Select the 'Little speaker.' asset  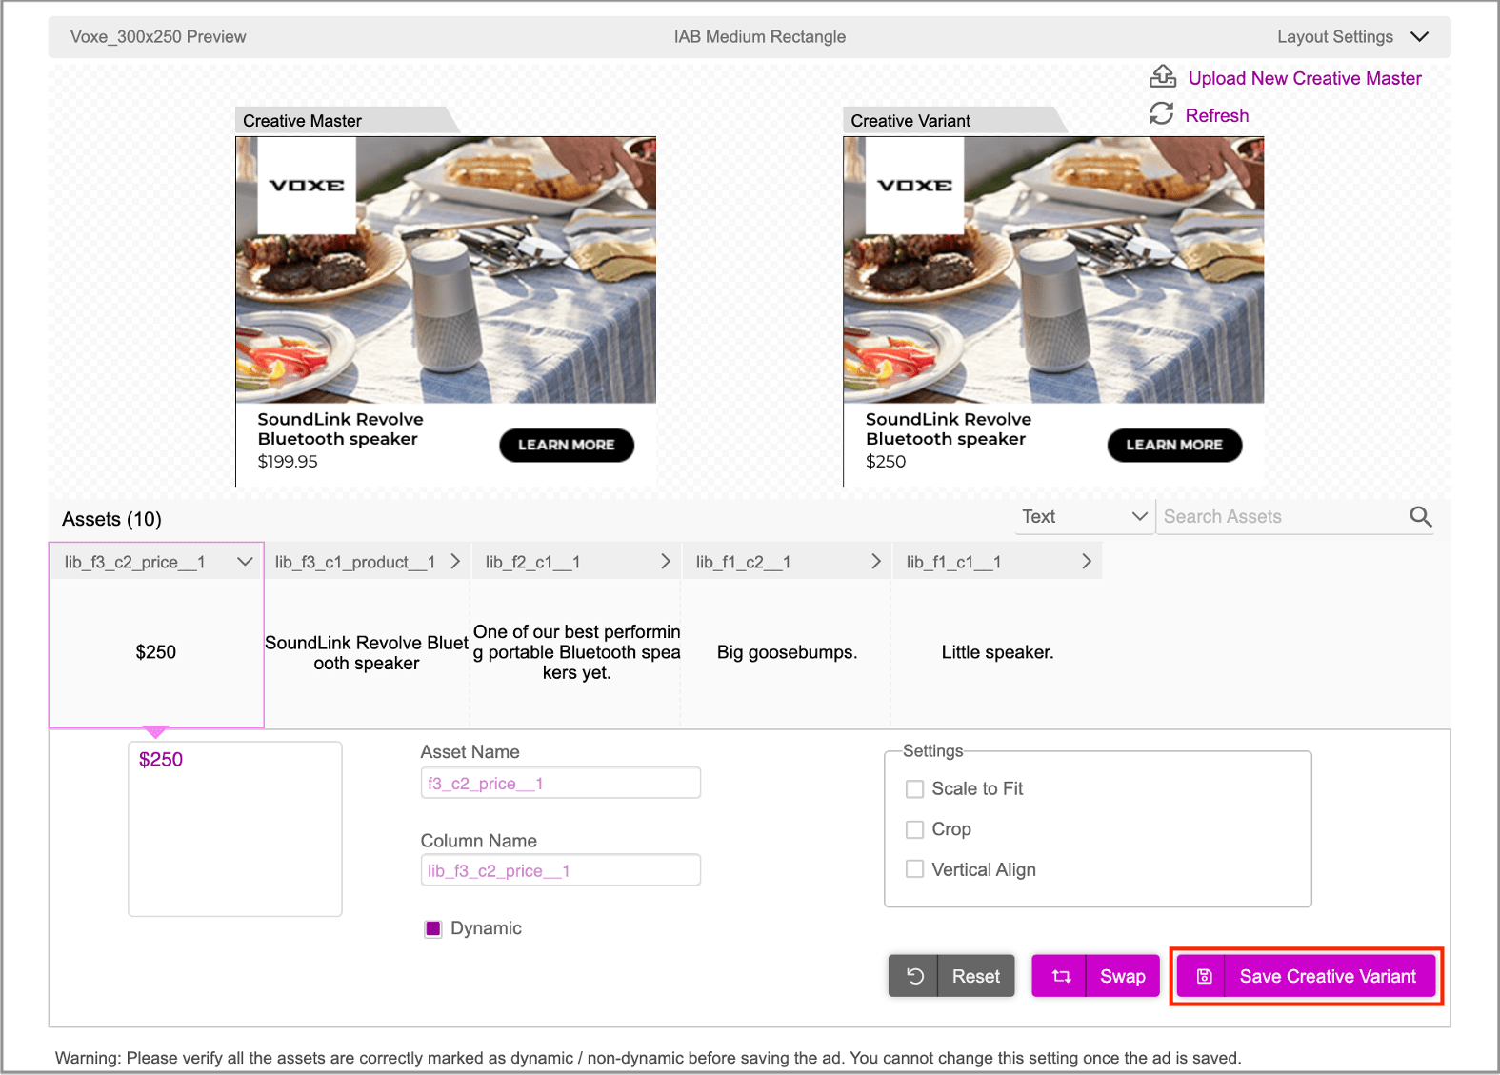coord(997,652)
